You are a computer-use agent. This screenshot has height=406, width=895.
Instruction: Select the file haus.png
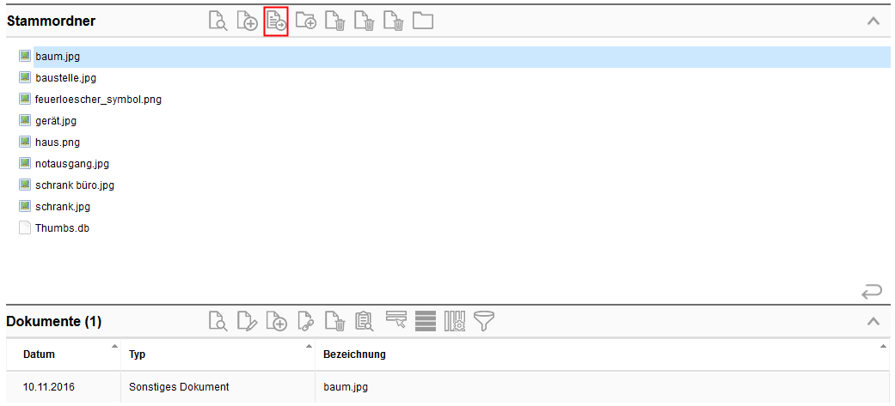(x=58, y=142)
